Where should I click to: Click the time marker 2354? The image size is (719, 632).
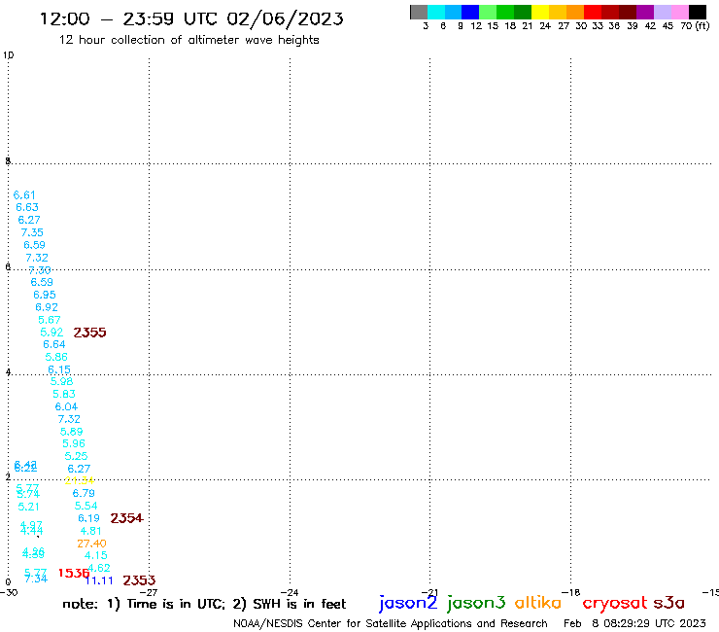(127, 518)
